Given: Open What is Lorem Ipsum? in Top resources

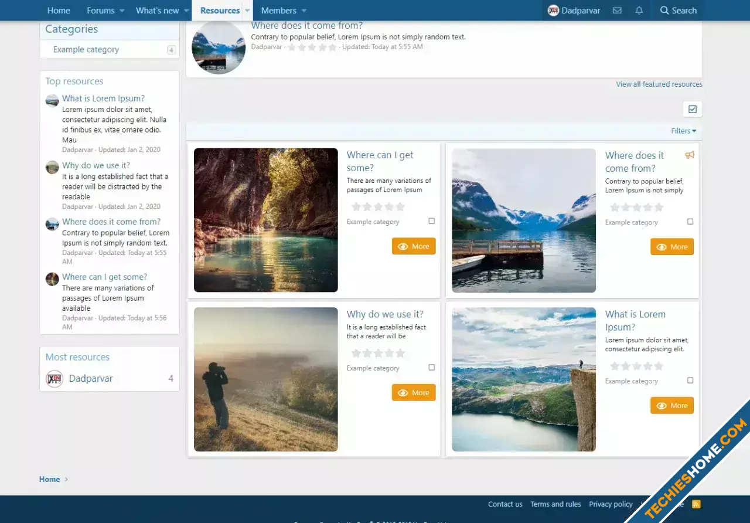Looking at the screenshot, I should point(103,99).
